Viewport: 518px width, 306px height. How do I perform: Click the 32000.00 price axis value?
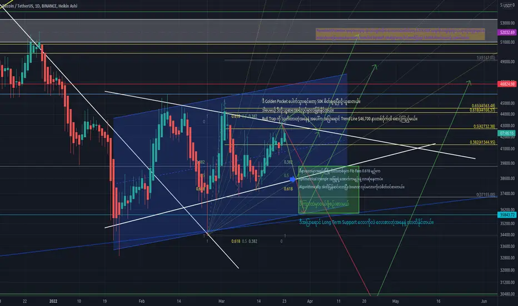507,270
